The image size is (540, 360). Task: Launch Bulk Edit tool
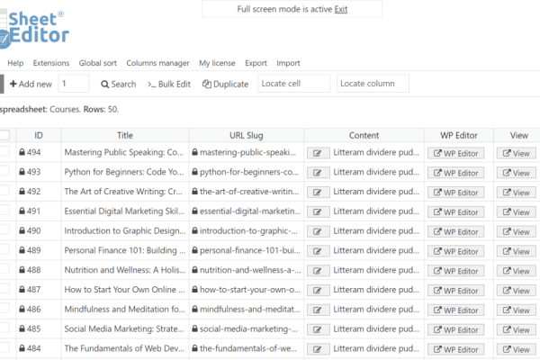(169, 84)
